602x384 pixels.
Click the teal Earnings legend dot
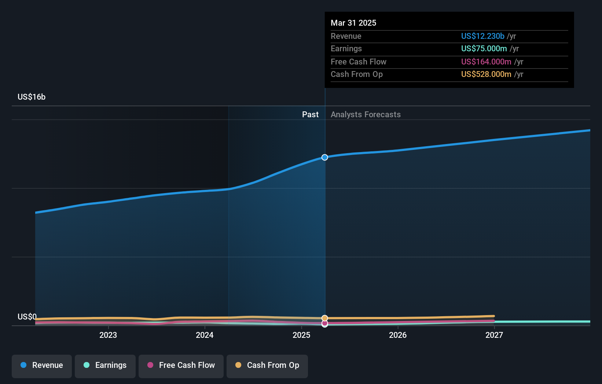[x=86, y=365]
